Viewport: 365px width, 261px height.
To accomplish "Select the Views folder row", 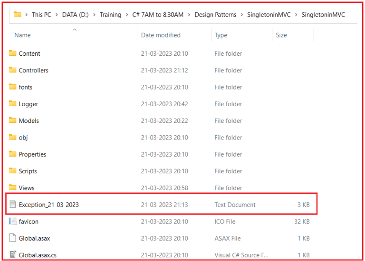I will pyautogui.click(x=161, y=188).
